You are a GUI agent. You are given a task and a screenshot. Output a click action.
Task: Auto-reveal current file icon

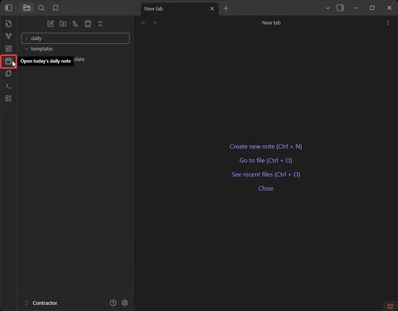[x=88, y=24]
